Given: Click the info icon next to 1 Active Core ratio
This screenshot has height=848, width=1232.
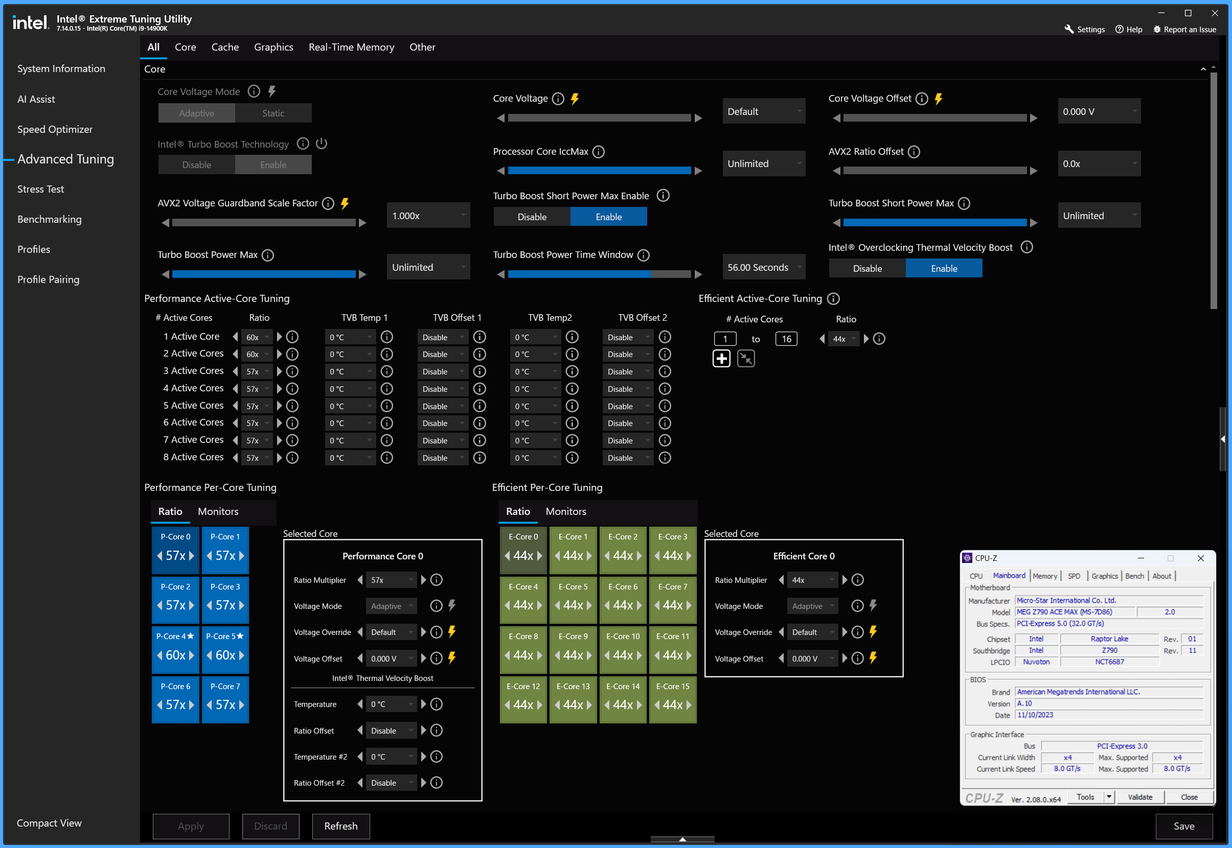Looking at the screenshot, I should pos(292,337).
